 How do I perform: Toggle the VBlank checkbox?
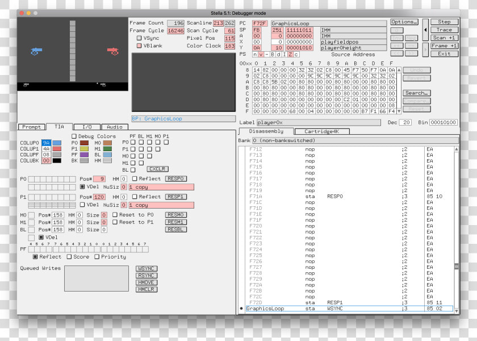[139, 45]
